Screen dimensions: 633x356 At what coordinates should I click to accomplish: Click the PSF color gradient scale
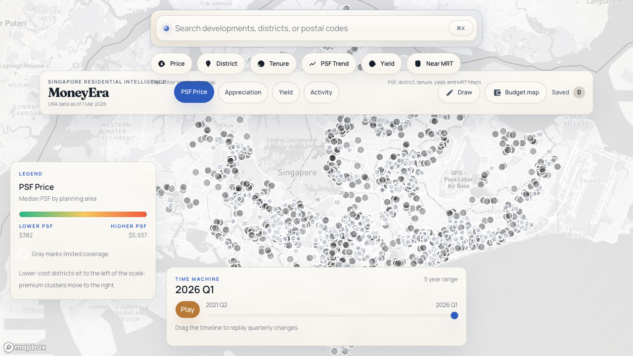pos(83,214)
